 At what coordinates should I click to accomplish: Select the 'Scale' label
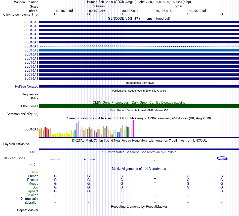[34, 6]
